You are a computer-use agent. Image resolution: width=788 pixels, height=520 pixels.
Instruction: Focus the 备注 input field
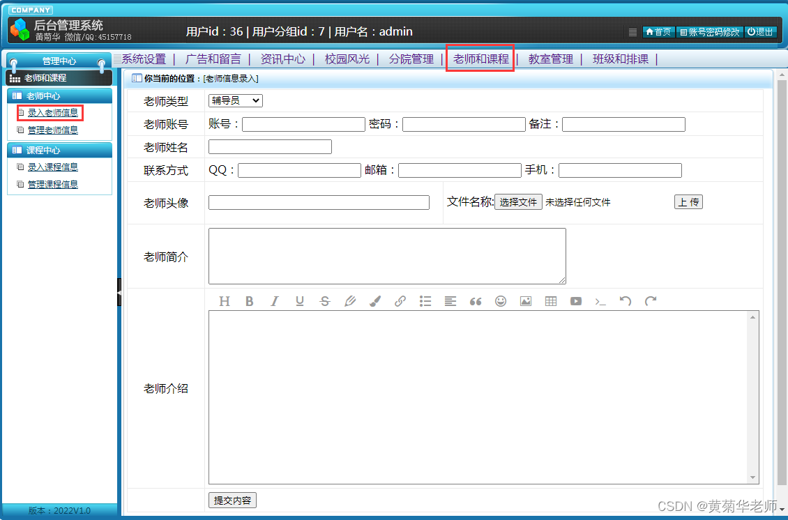[623, 124]
